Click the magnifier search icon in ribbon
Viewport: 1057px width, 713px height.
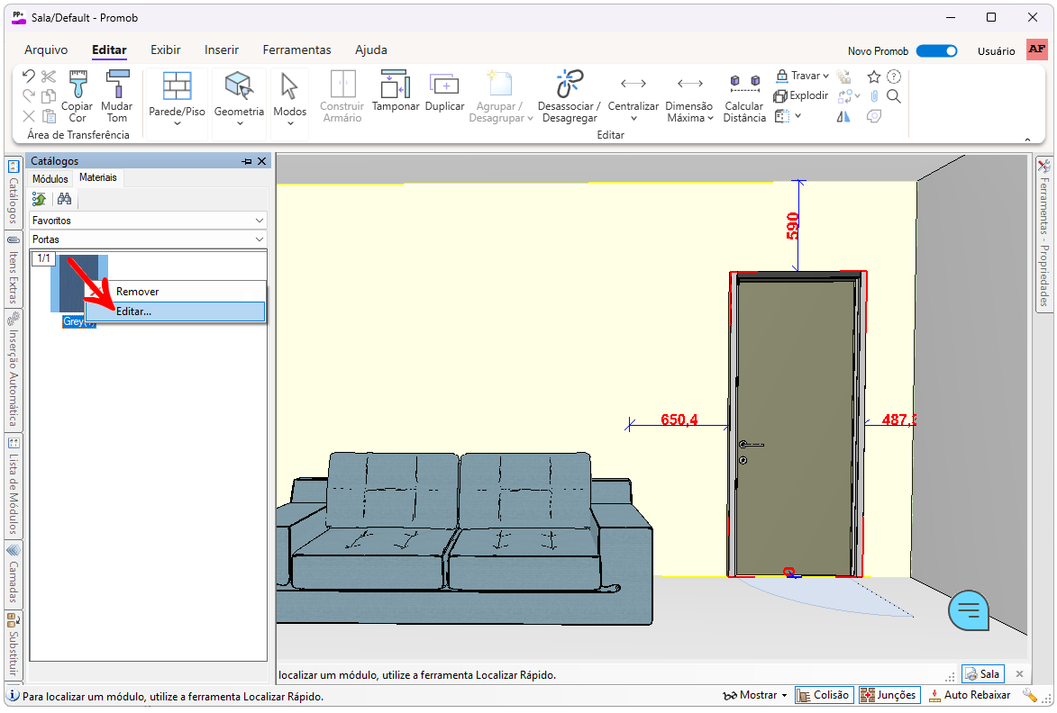click(894, 96)
